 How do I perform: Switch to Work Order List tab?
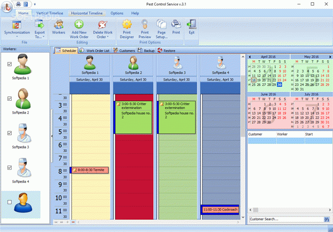[95, 50]
